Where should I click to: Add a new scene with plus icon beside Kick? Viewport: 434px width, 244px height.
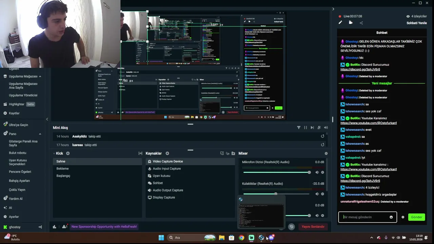[68, 154]
